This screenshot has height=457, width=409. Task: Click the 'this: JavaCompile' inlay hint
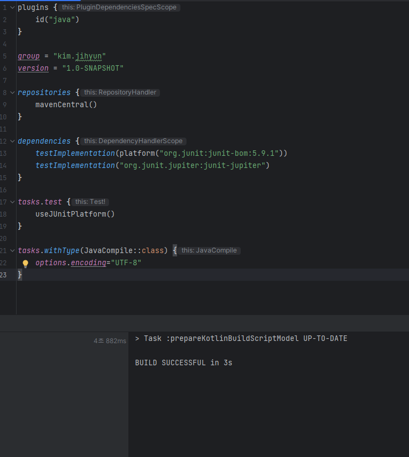pyautogui.click(x=209, y=251)
